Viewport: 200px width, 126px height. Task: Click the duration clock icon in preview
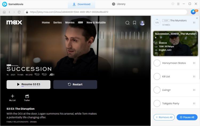[156, 43]
